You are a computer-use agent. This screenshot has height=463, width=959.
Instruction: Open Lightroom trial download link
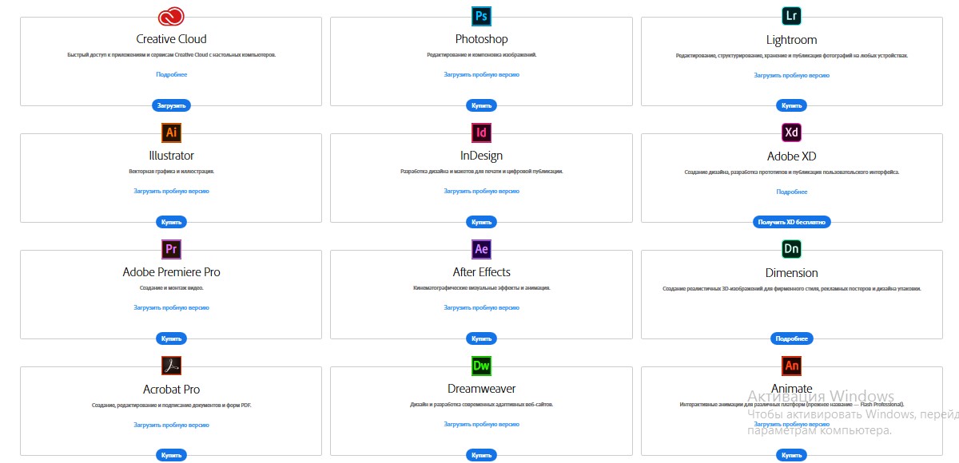[x=791, y=75]
